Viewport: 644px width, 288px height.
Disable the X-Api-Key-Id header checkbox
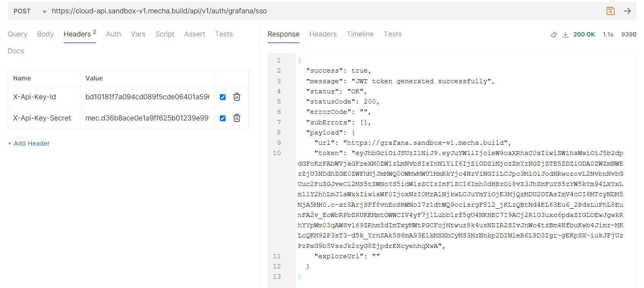click(x=223, y=97)
